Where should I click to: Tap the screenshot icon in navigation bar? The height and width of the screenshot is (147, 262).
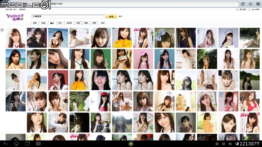tap(38, 143)
